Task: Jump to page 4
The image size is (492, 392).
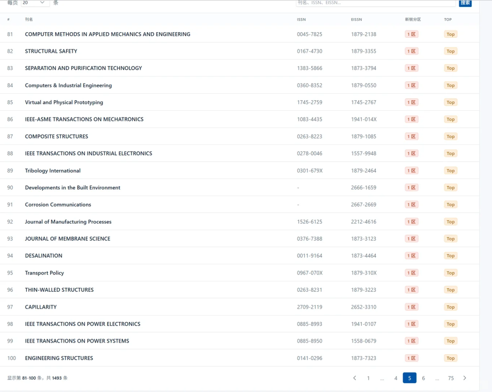Action: click(396, 378)
